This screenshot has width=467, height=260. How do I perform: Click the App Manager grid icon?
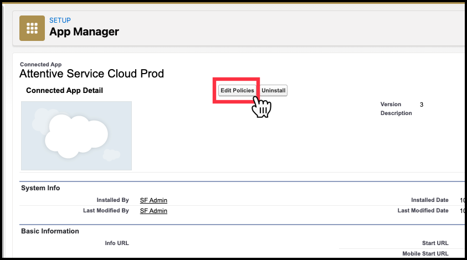point(32,28)
